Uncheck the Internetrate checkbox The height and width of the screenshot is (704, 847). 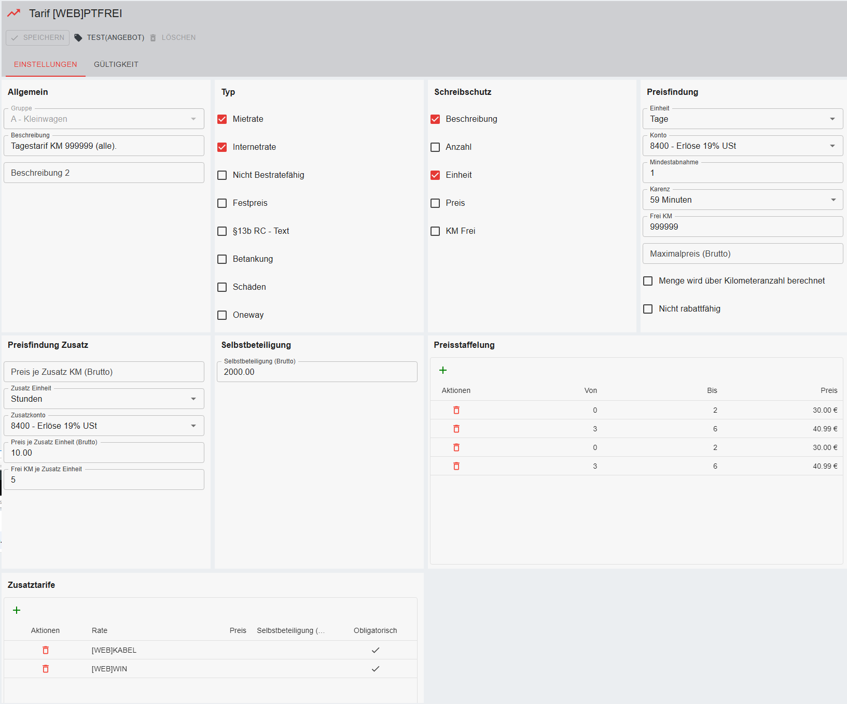tap(222, 147)
